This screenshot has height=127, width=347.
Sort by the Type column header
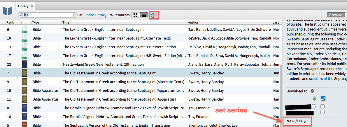36,22
